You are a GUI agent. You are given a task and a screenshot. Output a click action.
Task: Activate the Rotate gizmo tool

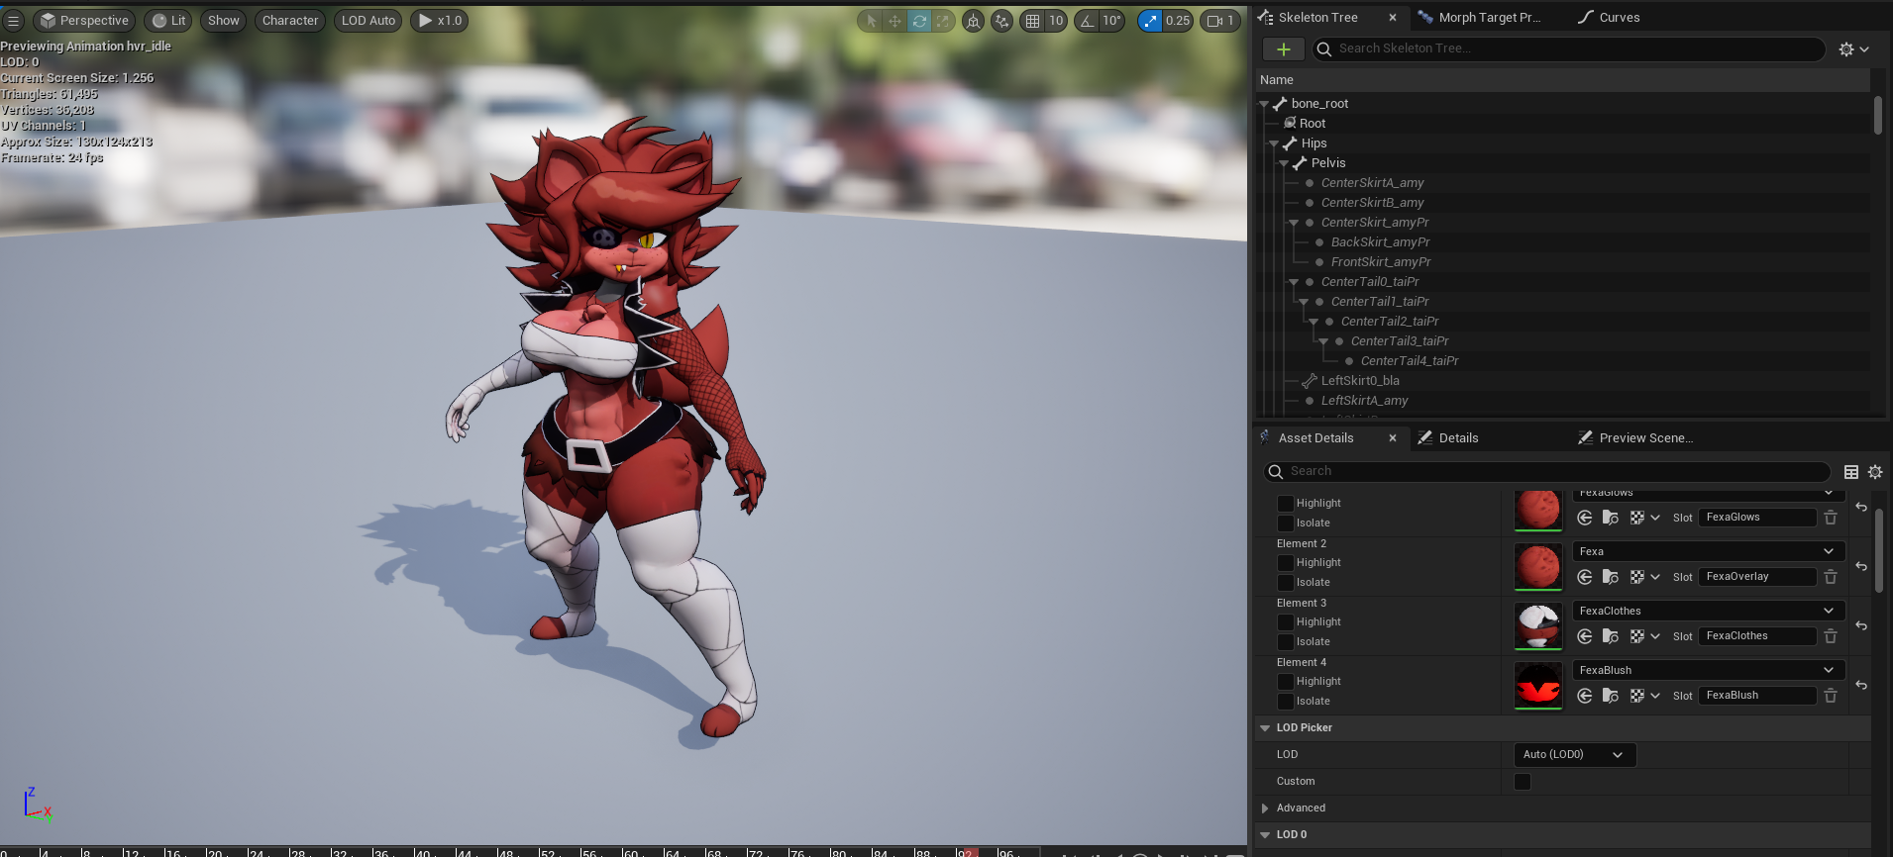pos(919,21)
